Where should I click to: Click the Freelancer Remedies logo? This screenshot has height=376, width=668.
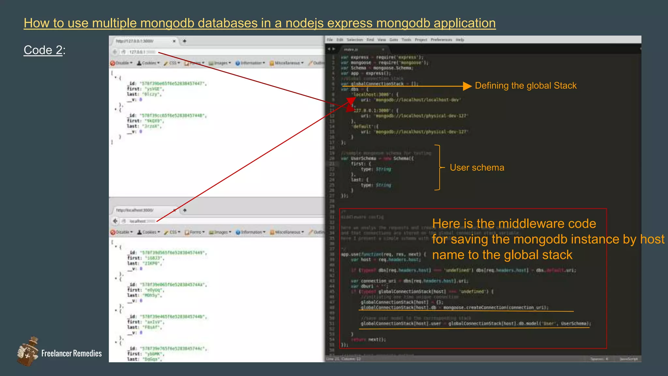[x=59, y=352]
